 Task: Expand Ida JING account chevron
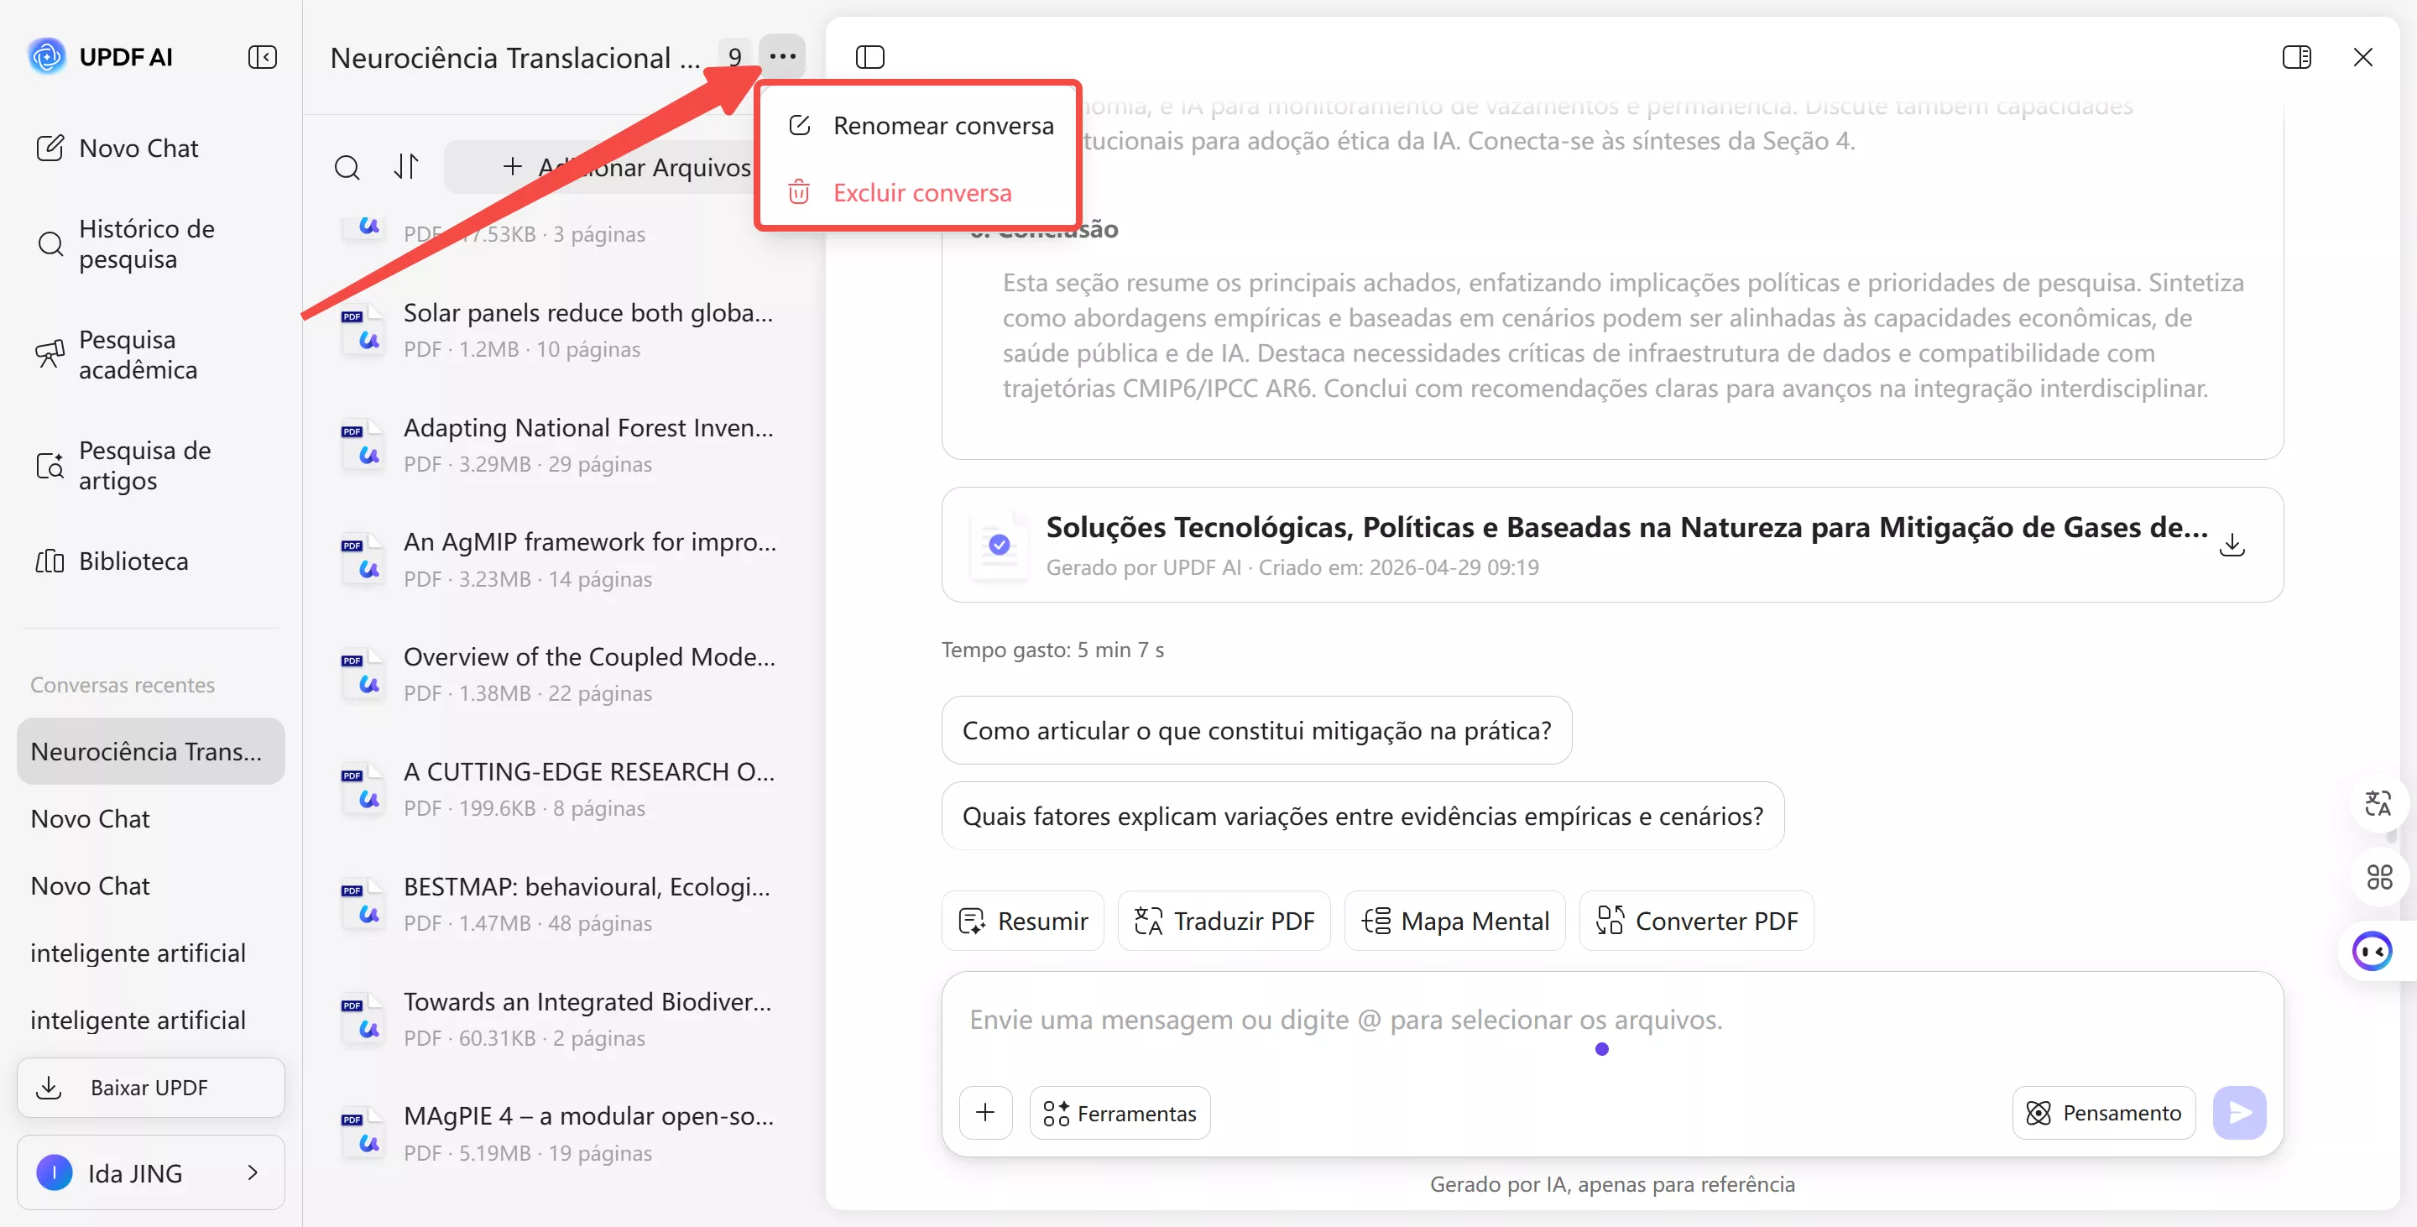click(x=253, y=1172)
